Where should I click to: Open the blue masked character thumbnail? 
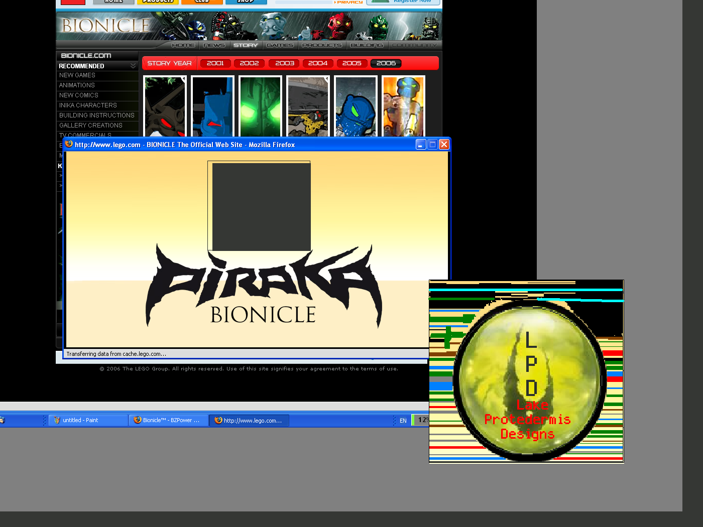point(213,106)
